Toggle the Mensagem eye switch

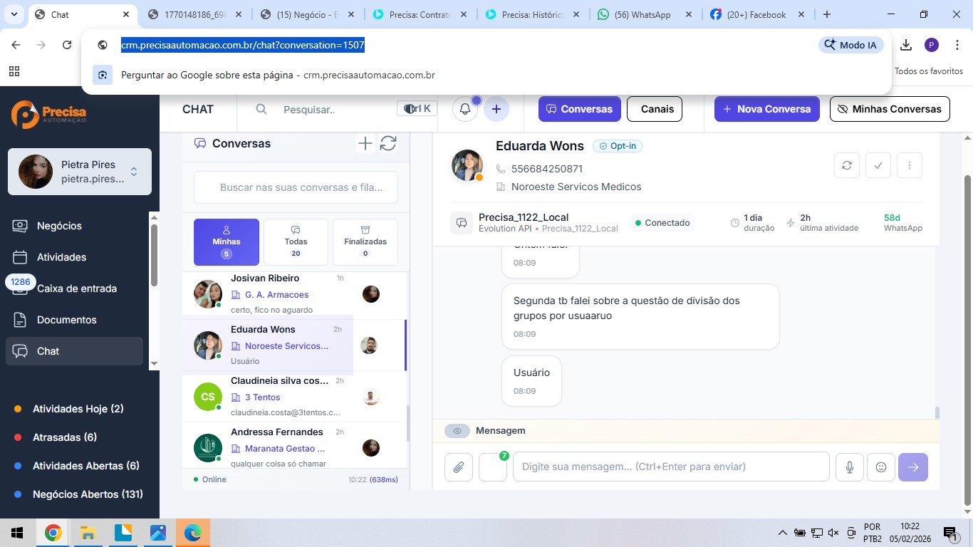pos(457,431)
